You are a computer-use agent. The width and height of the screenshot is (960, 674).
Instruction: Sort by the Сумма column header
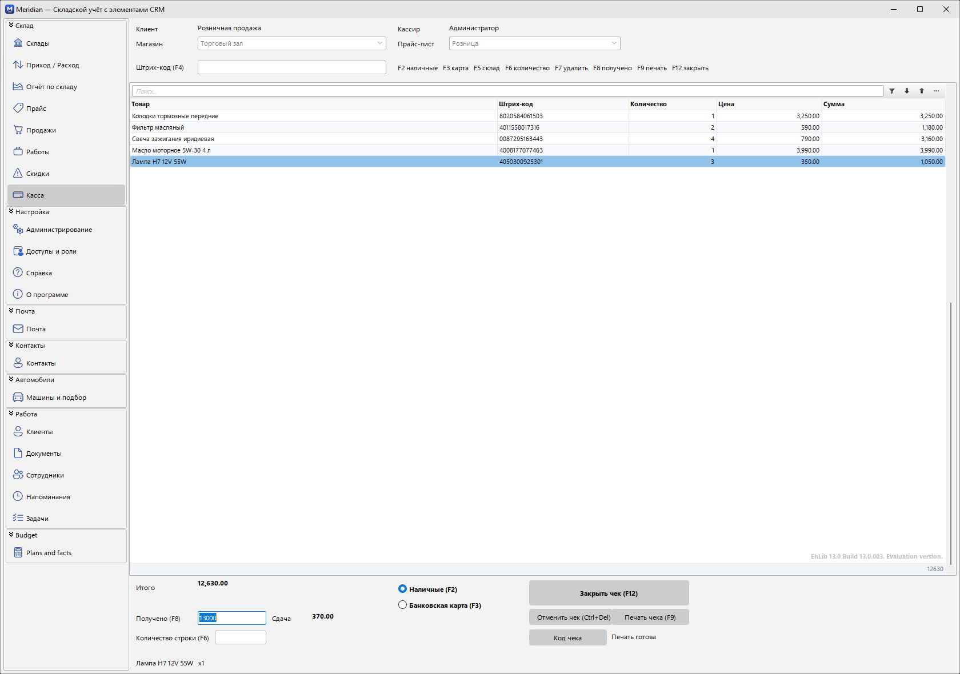[883, 104]
